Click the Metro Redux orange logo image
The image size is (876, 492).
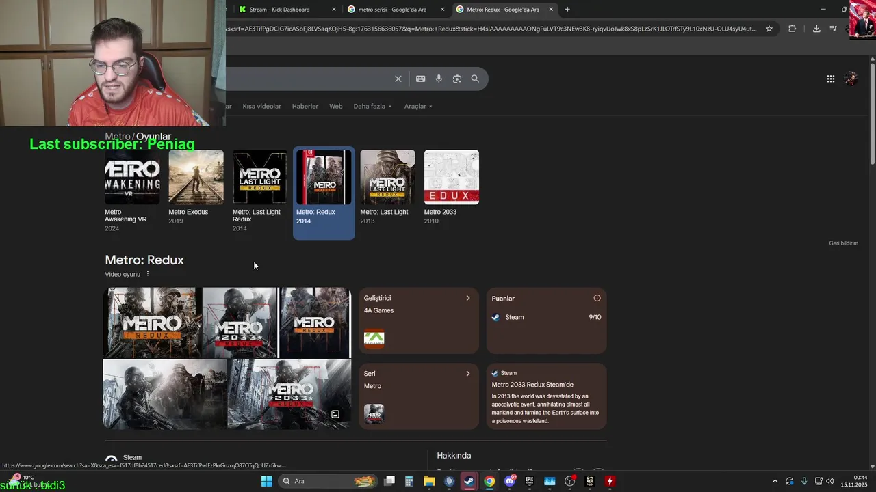click(152, 323)
